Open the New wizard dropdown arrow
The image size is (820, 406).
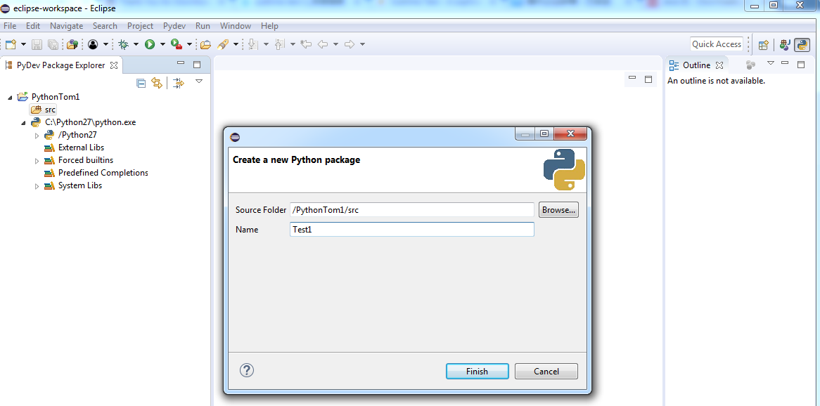click(x=23, y=44)
